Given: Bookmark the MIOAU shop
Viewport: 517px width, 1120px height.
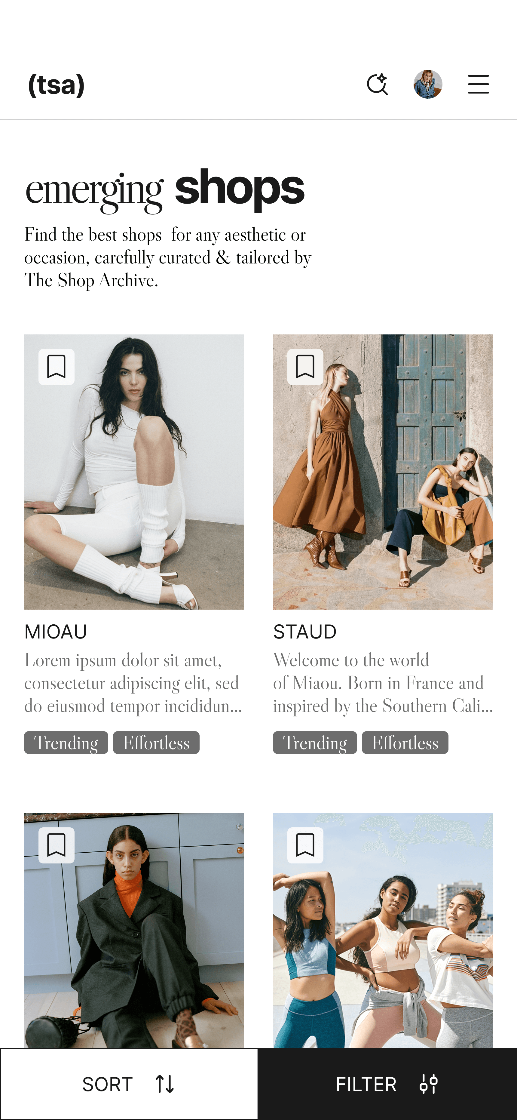Looking at the screenshot, I should tap(57, 367).
